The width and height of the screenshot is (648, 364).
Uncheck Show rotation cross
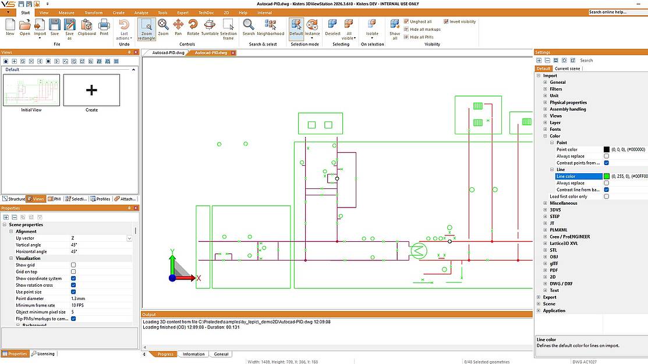[x=73, y=285]
